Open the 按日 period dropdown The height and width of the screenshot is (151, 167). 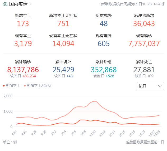(150, 86)
